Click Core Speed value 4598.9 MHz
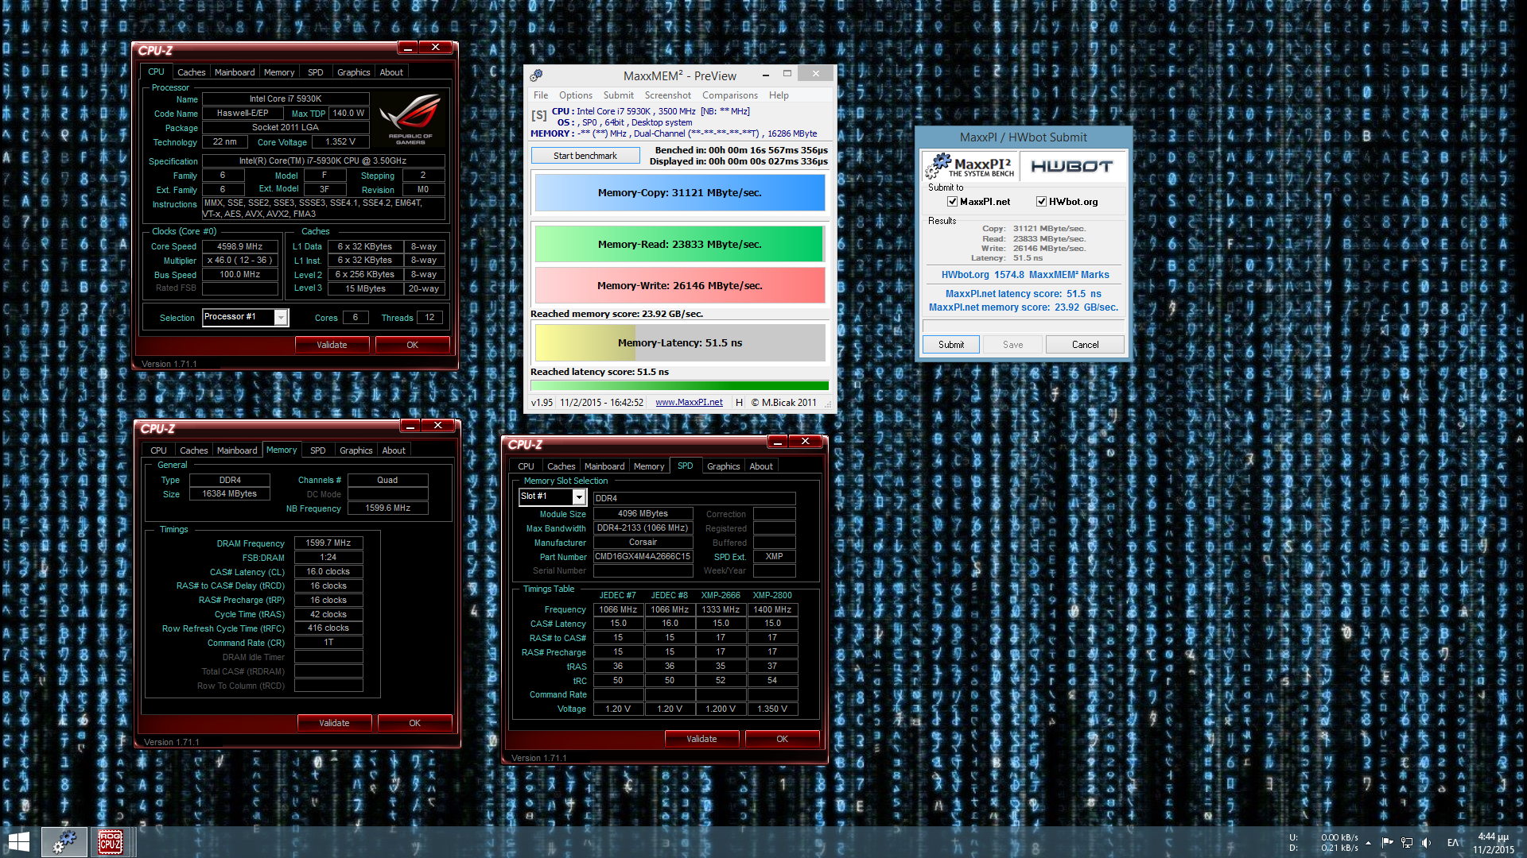Screen dimensions: 1527x858 tap(240, 247)
